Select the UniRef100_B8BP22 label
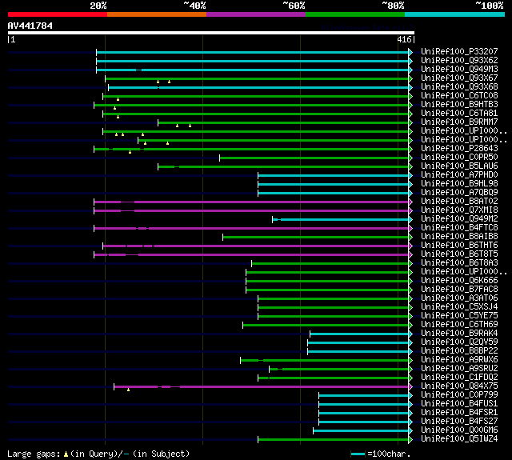 (459, 351)
